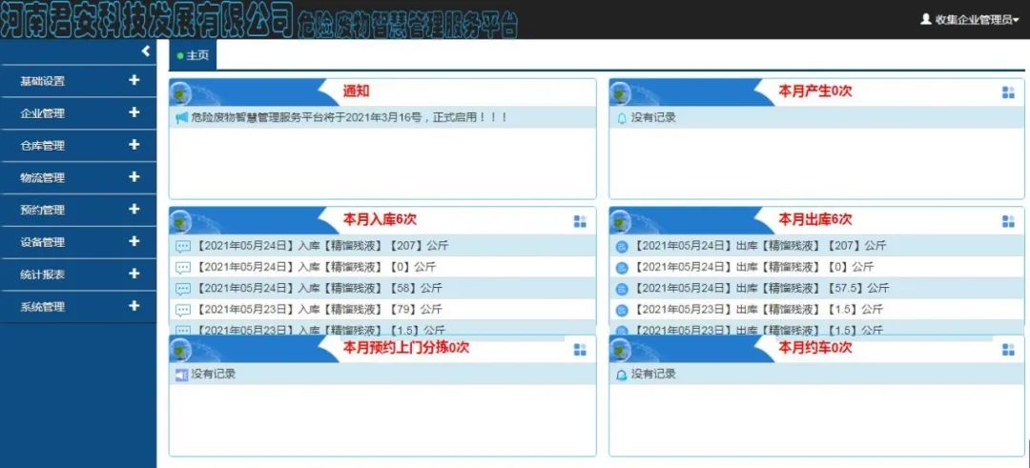Expand the 仓库管理 menu plus icon
Screen dimensions: 1030x468
click(x=134, y=145)
